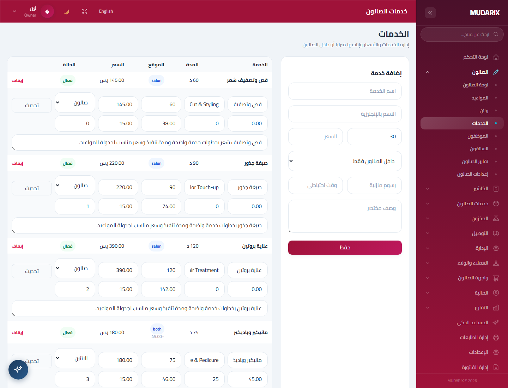
Task: Click the printer management icon
Action: click(496, 338)
